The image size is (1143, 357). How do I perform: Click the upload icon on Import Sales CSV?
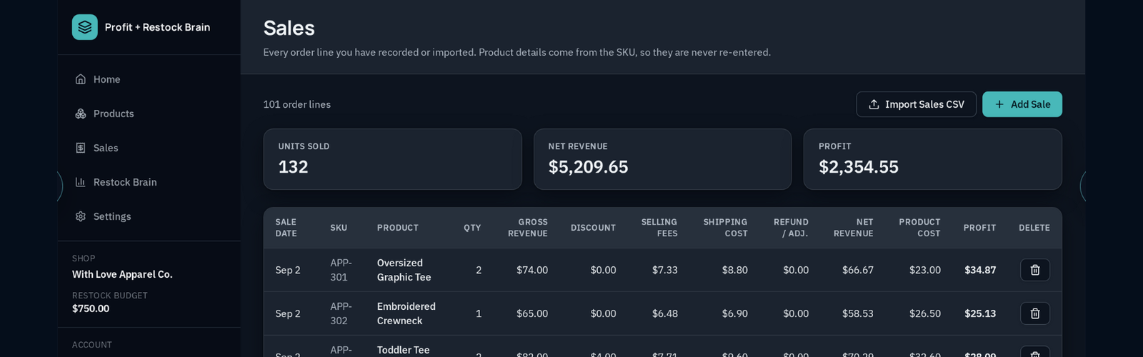click(x=874, y=104)
